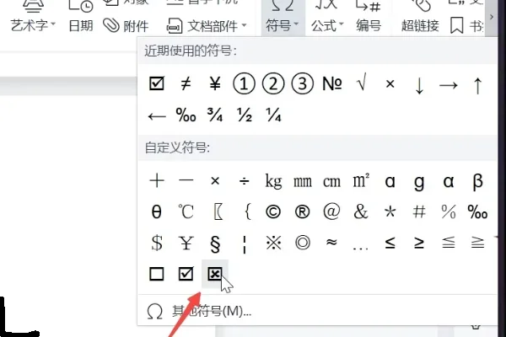This screenshot has height=337, width=506.
Task: Insert ¥ from recently used symbols
Action: click(215, 84)
